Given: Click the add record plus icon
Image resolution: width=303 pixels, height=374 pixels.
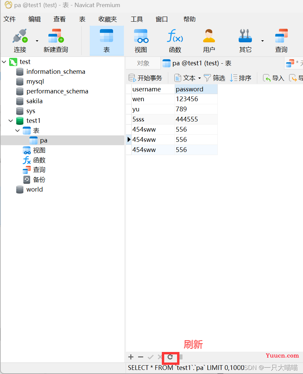Looking at the screenshot, I should [x=131, y=357].
